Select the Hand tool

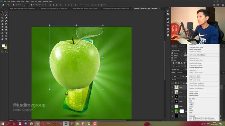tap(2, 39)
